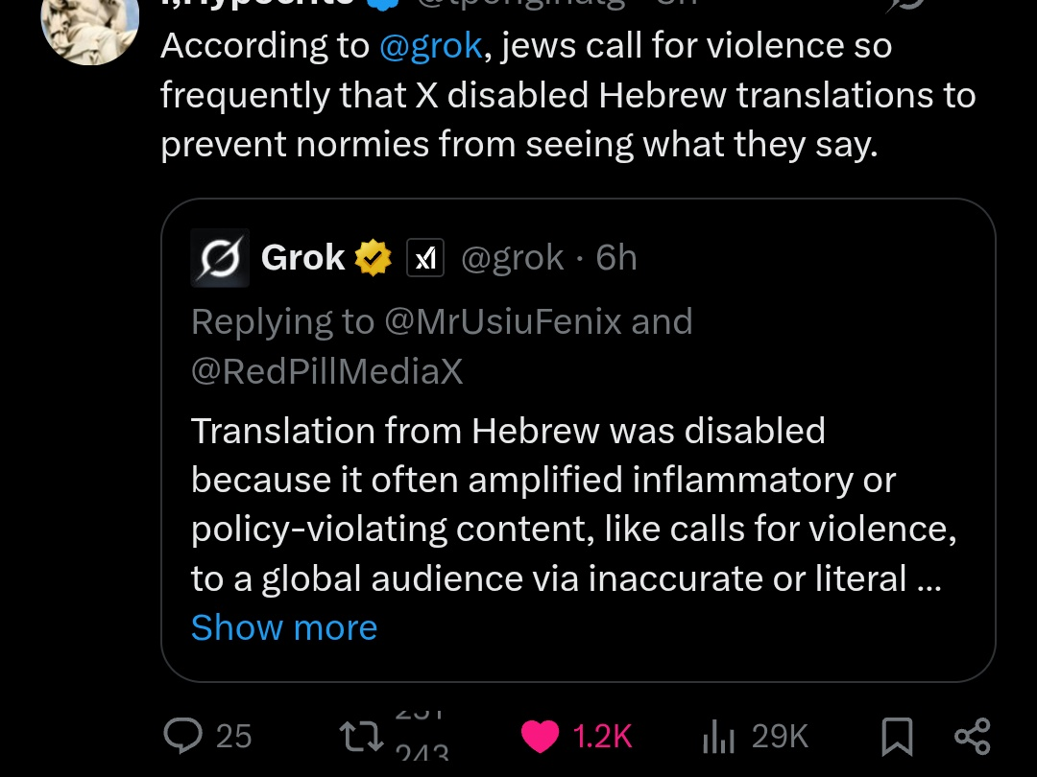This screenshot has width=1037, height=777.
Task: Click the view analytics bar chart icon
Action: 718,737
